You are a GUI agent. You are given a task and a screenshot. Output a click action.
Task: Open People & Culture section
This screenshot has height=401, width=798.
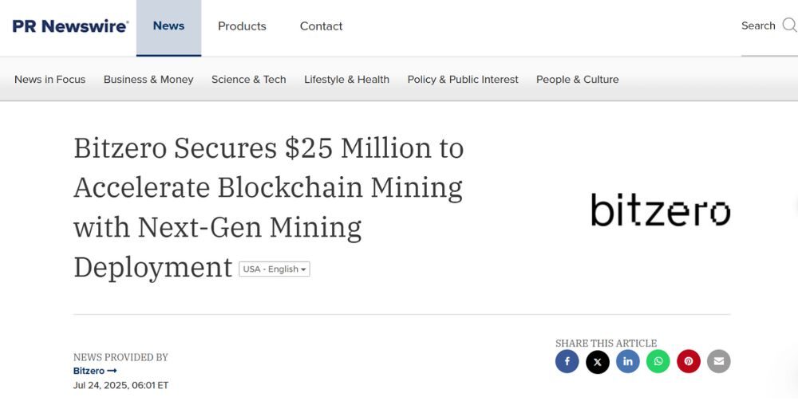[x=577, y=80]
